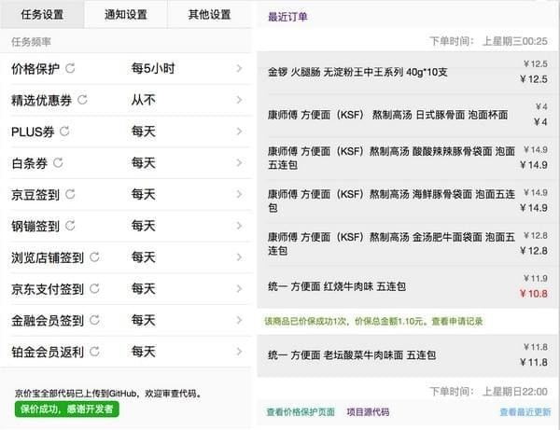
Task: Click refresh icon next to 京东支付签到
Action: coord(95,289)
